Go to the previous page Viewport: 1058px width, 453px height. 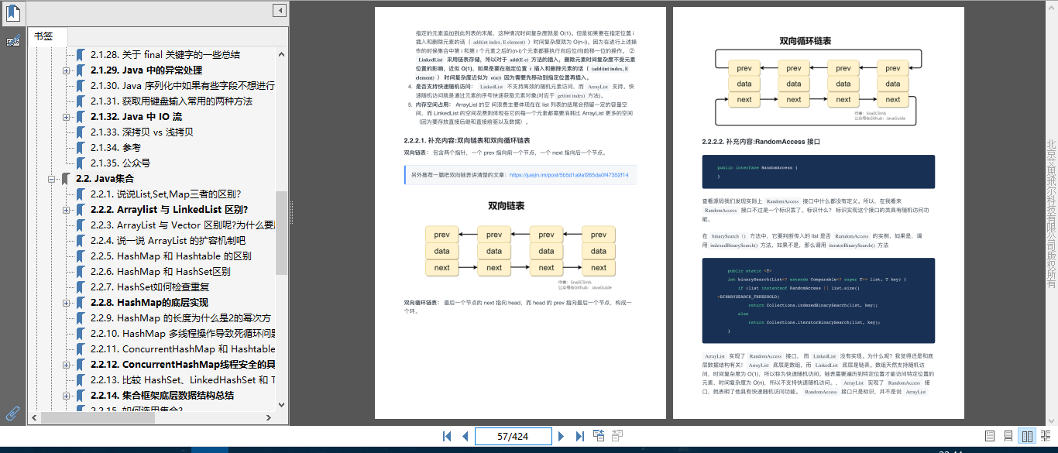(x=465, y=437)
